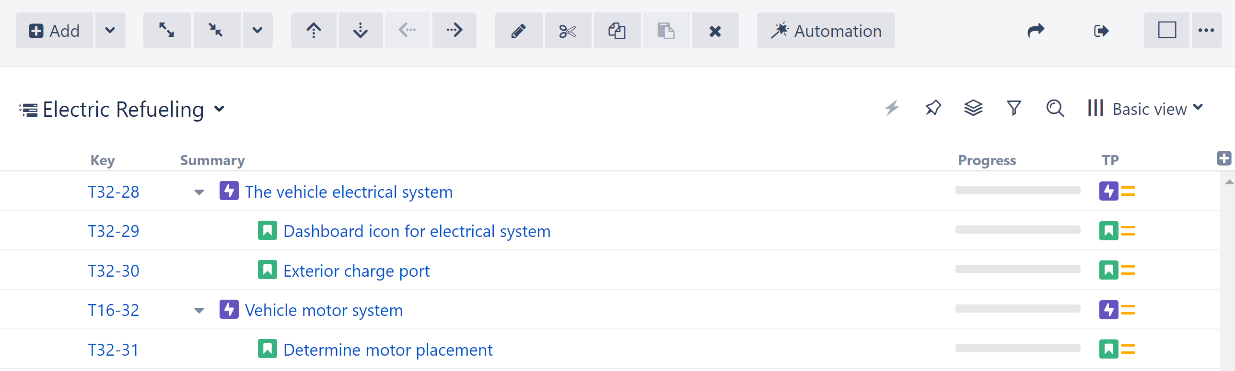Open the filter funnel icon
The width and height of the screenshot is (1235, 371).
click(x=1014, y=108)
